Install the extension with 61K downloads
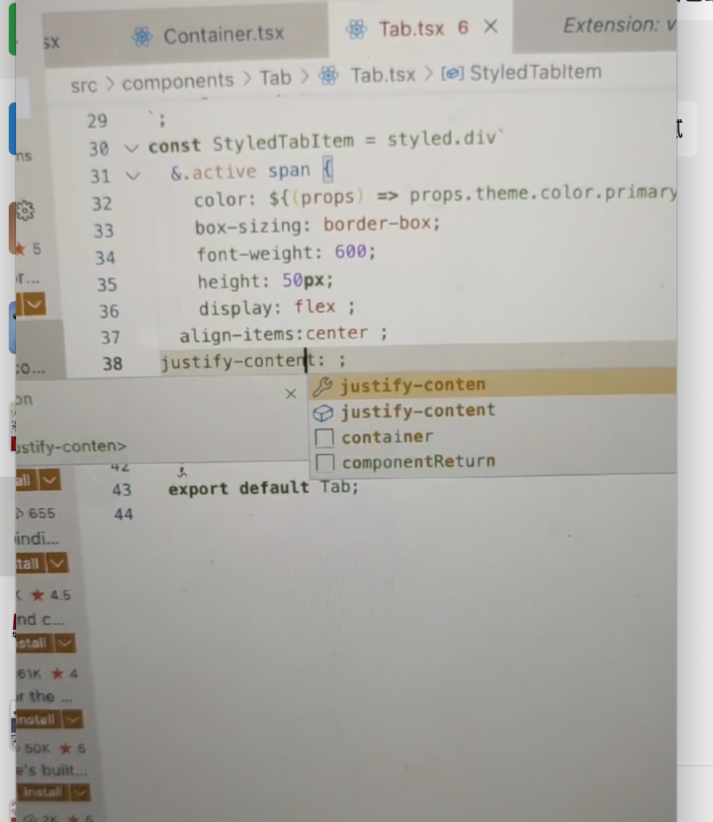 tap(38, 720)
